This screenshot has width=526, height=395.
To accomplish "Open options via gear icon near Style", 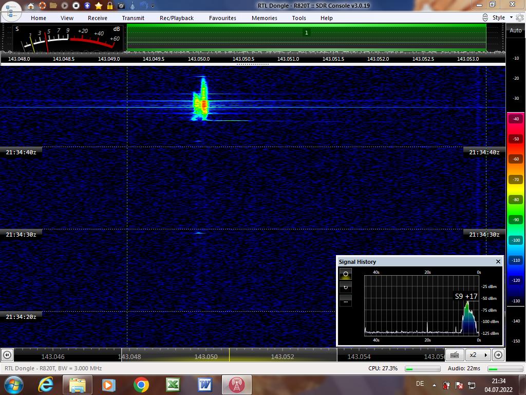I will pyautogui.click(x=520, y=17).
